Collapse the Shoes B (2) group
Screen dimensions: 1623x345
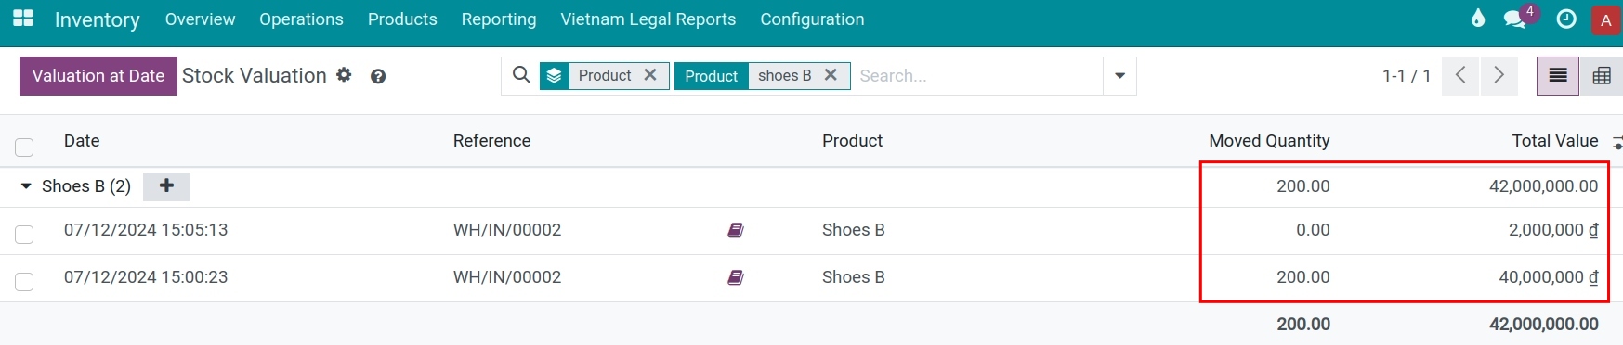click(26, 186)
